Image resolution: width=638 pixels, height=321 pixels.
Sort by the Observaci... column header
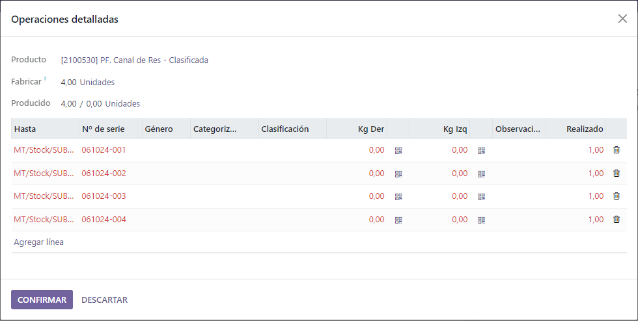pos(520,129)
